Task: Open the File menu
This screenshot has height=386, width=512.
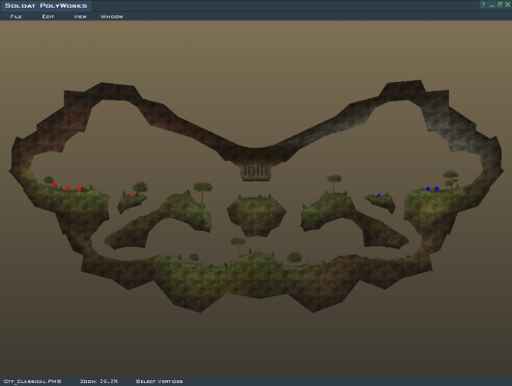Action: click(16, 16)
